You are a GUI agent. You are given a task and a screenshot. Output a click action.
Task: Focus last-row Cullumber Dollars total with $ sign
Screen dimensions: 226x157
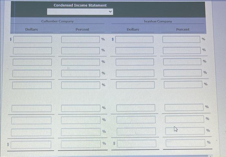pos(31,144)
